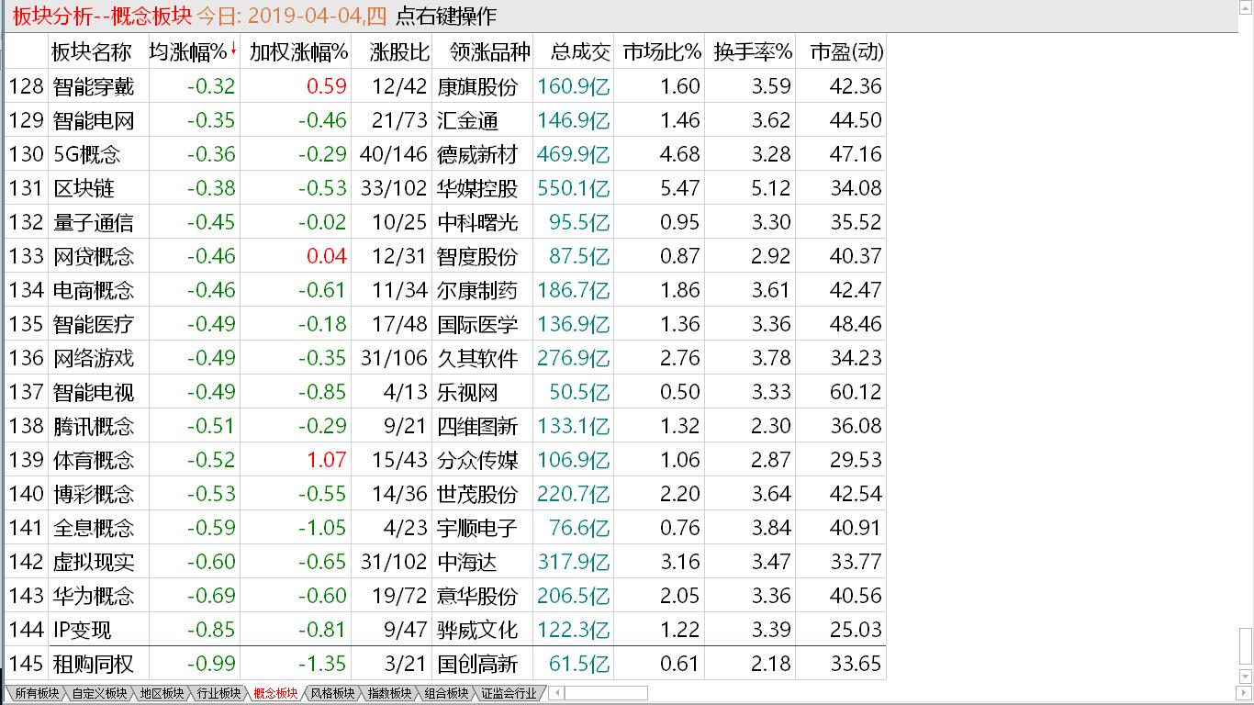Open the 自定义板块 tab

pos(99,694)
